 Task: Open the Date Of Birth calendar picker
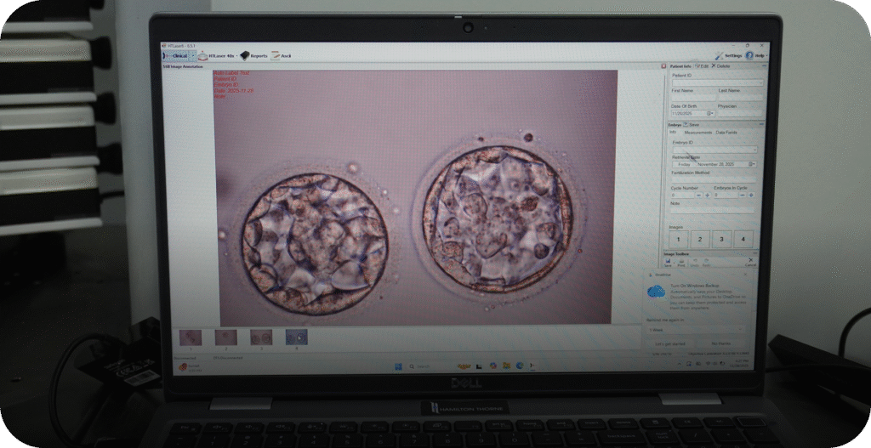(711, 113)
